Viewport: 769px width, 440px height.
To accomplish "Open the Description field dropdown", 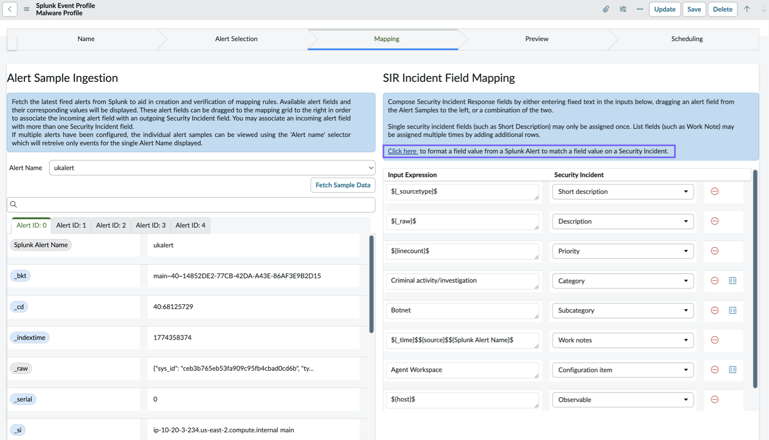I will pos(623,221).
